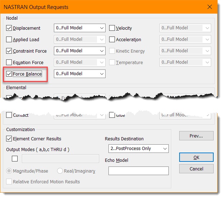Open the Temperature model dropdown
Image resolution: width=223 pixels, height=198 pixels.
coord(185,62)
